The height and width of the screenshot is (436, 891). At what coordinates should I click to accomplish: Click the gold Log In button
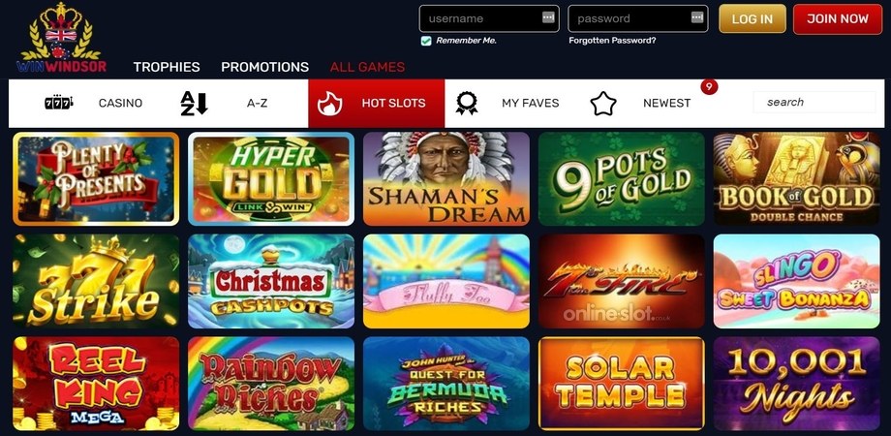pyautogui.click(x=752, y=18)
